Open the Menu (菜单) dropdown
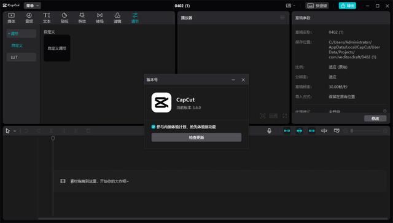This screenshot has width=393, height=223. point(33,6)
